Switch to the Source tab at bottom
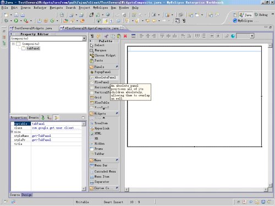This screenshot has width=275, height=206. pos(15,195)
